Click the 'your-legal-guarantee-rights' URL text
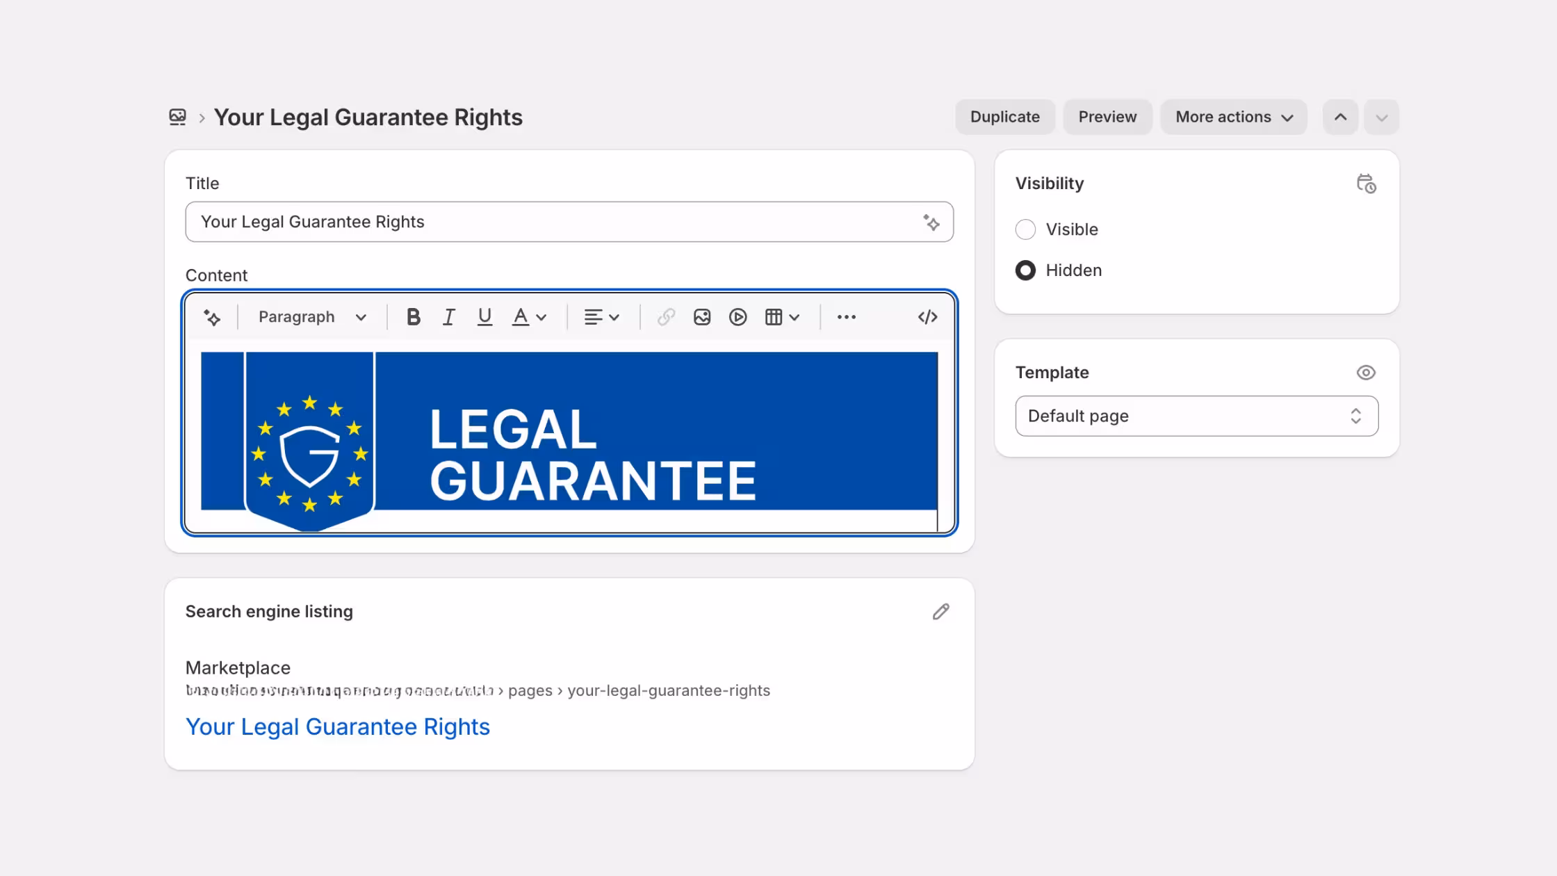This screenshot has height=876, width=1557. coord(669,691)
